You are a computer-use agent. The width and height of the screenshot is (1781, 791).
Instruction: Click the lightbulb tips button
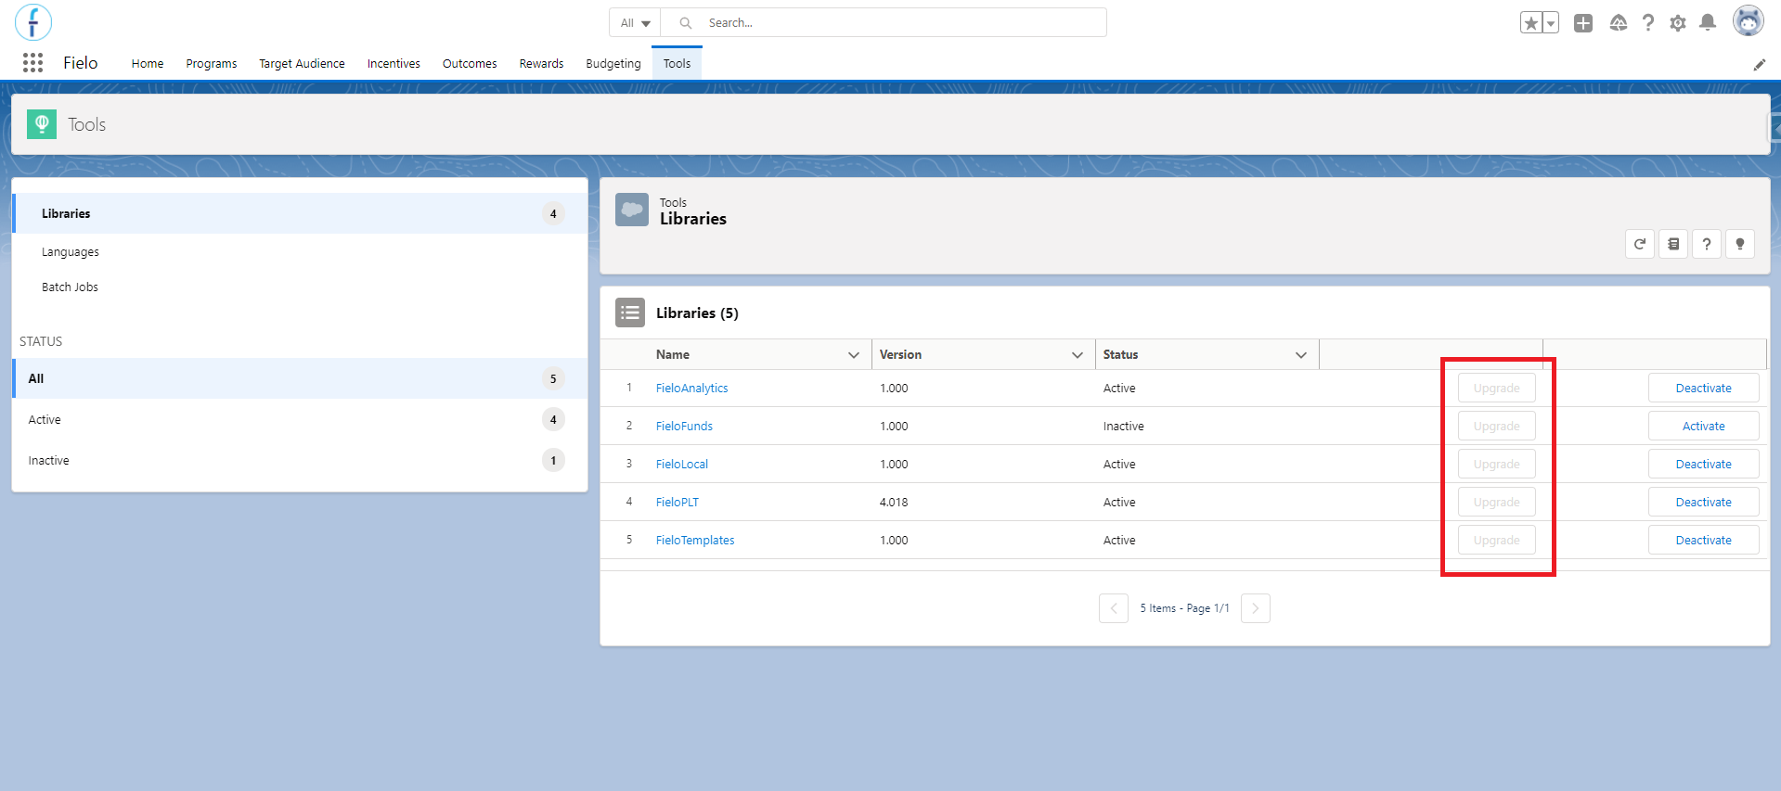pyautogui.click(x=1740, y=244)
